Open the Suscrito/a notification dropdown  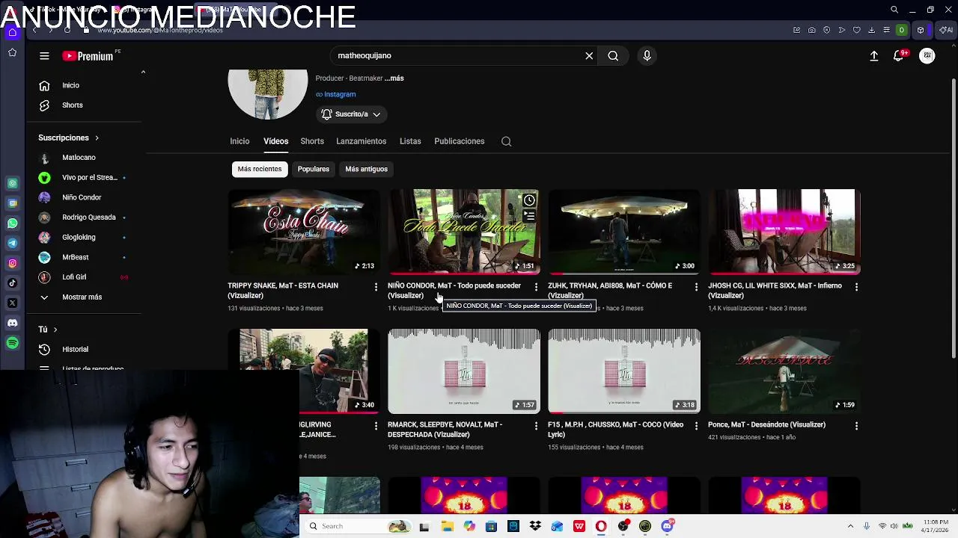[351, 114]
